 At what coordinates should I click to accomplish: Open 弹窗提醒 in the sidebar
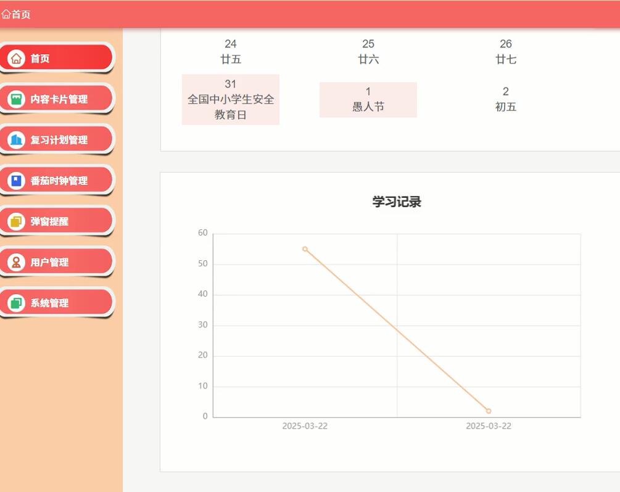tap(57, 221)
